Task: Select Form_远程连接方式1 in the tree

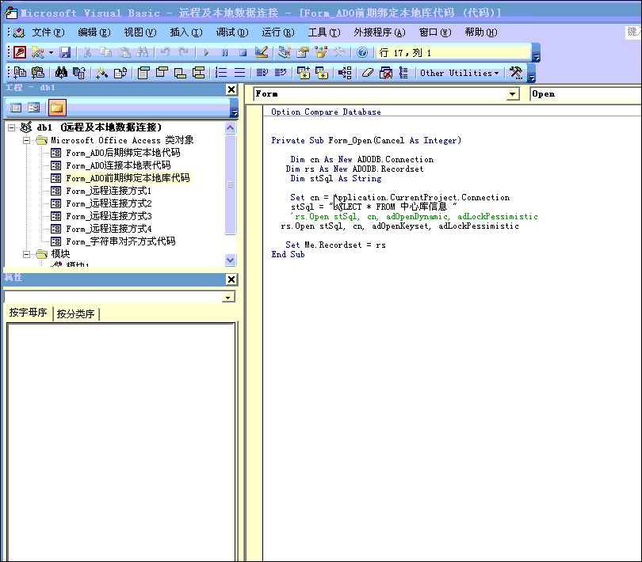Action: point(109,191)
